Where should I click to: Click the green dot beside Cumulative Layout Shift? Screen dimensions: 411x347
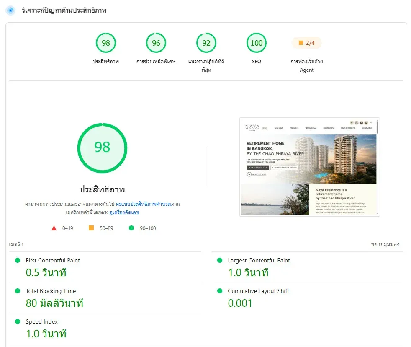(x=220, y=290)
